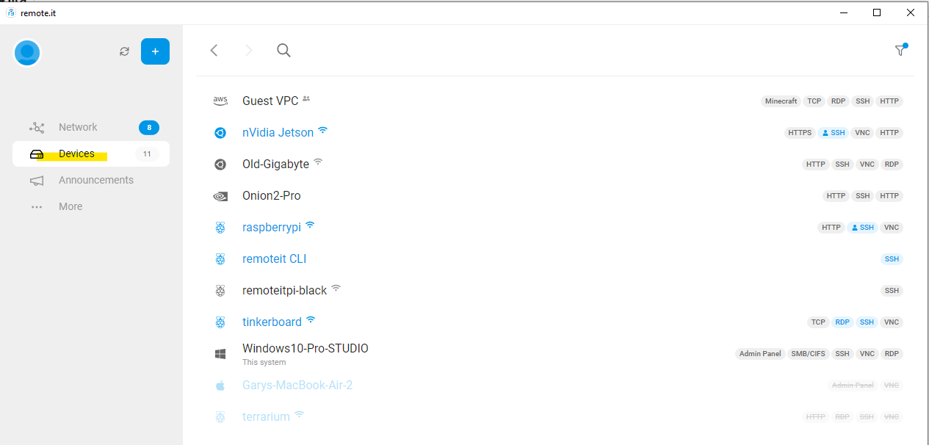Click the wifi icon beside Old-Gigabyte
Viewport: 929px width, 445px height.
click(x=318, y=162)
